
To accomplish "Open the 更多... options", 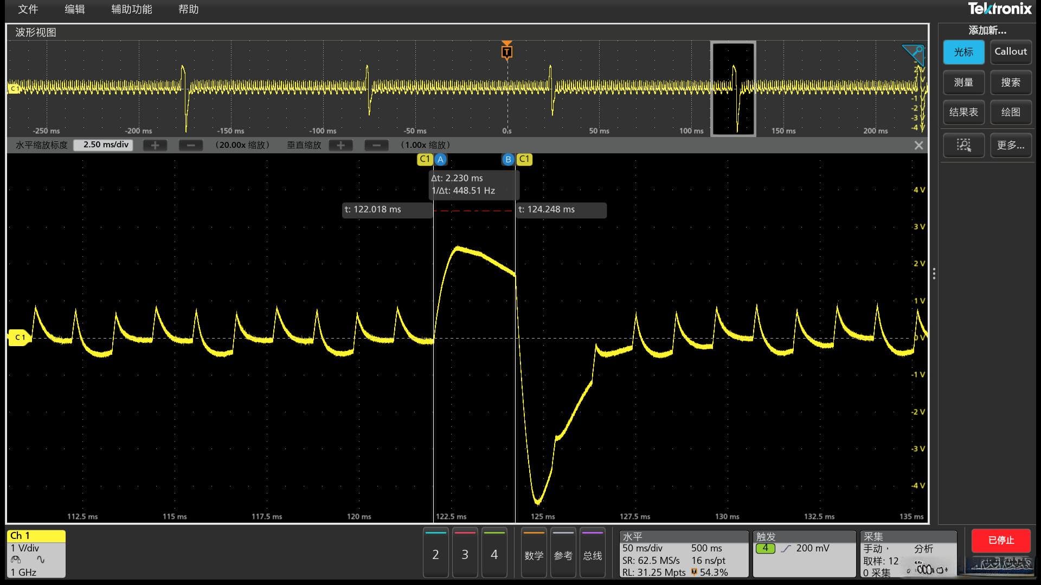I will click(x=1011, y=145).
